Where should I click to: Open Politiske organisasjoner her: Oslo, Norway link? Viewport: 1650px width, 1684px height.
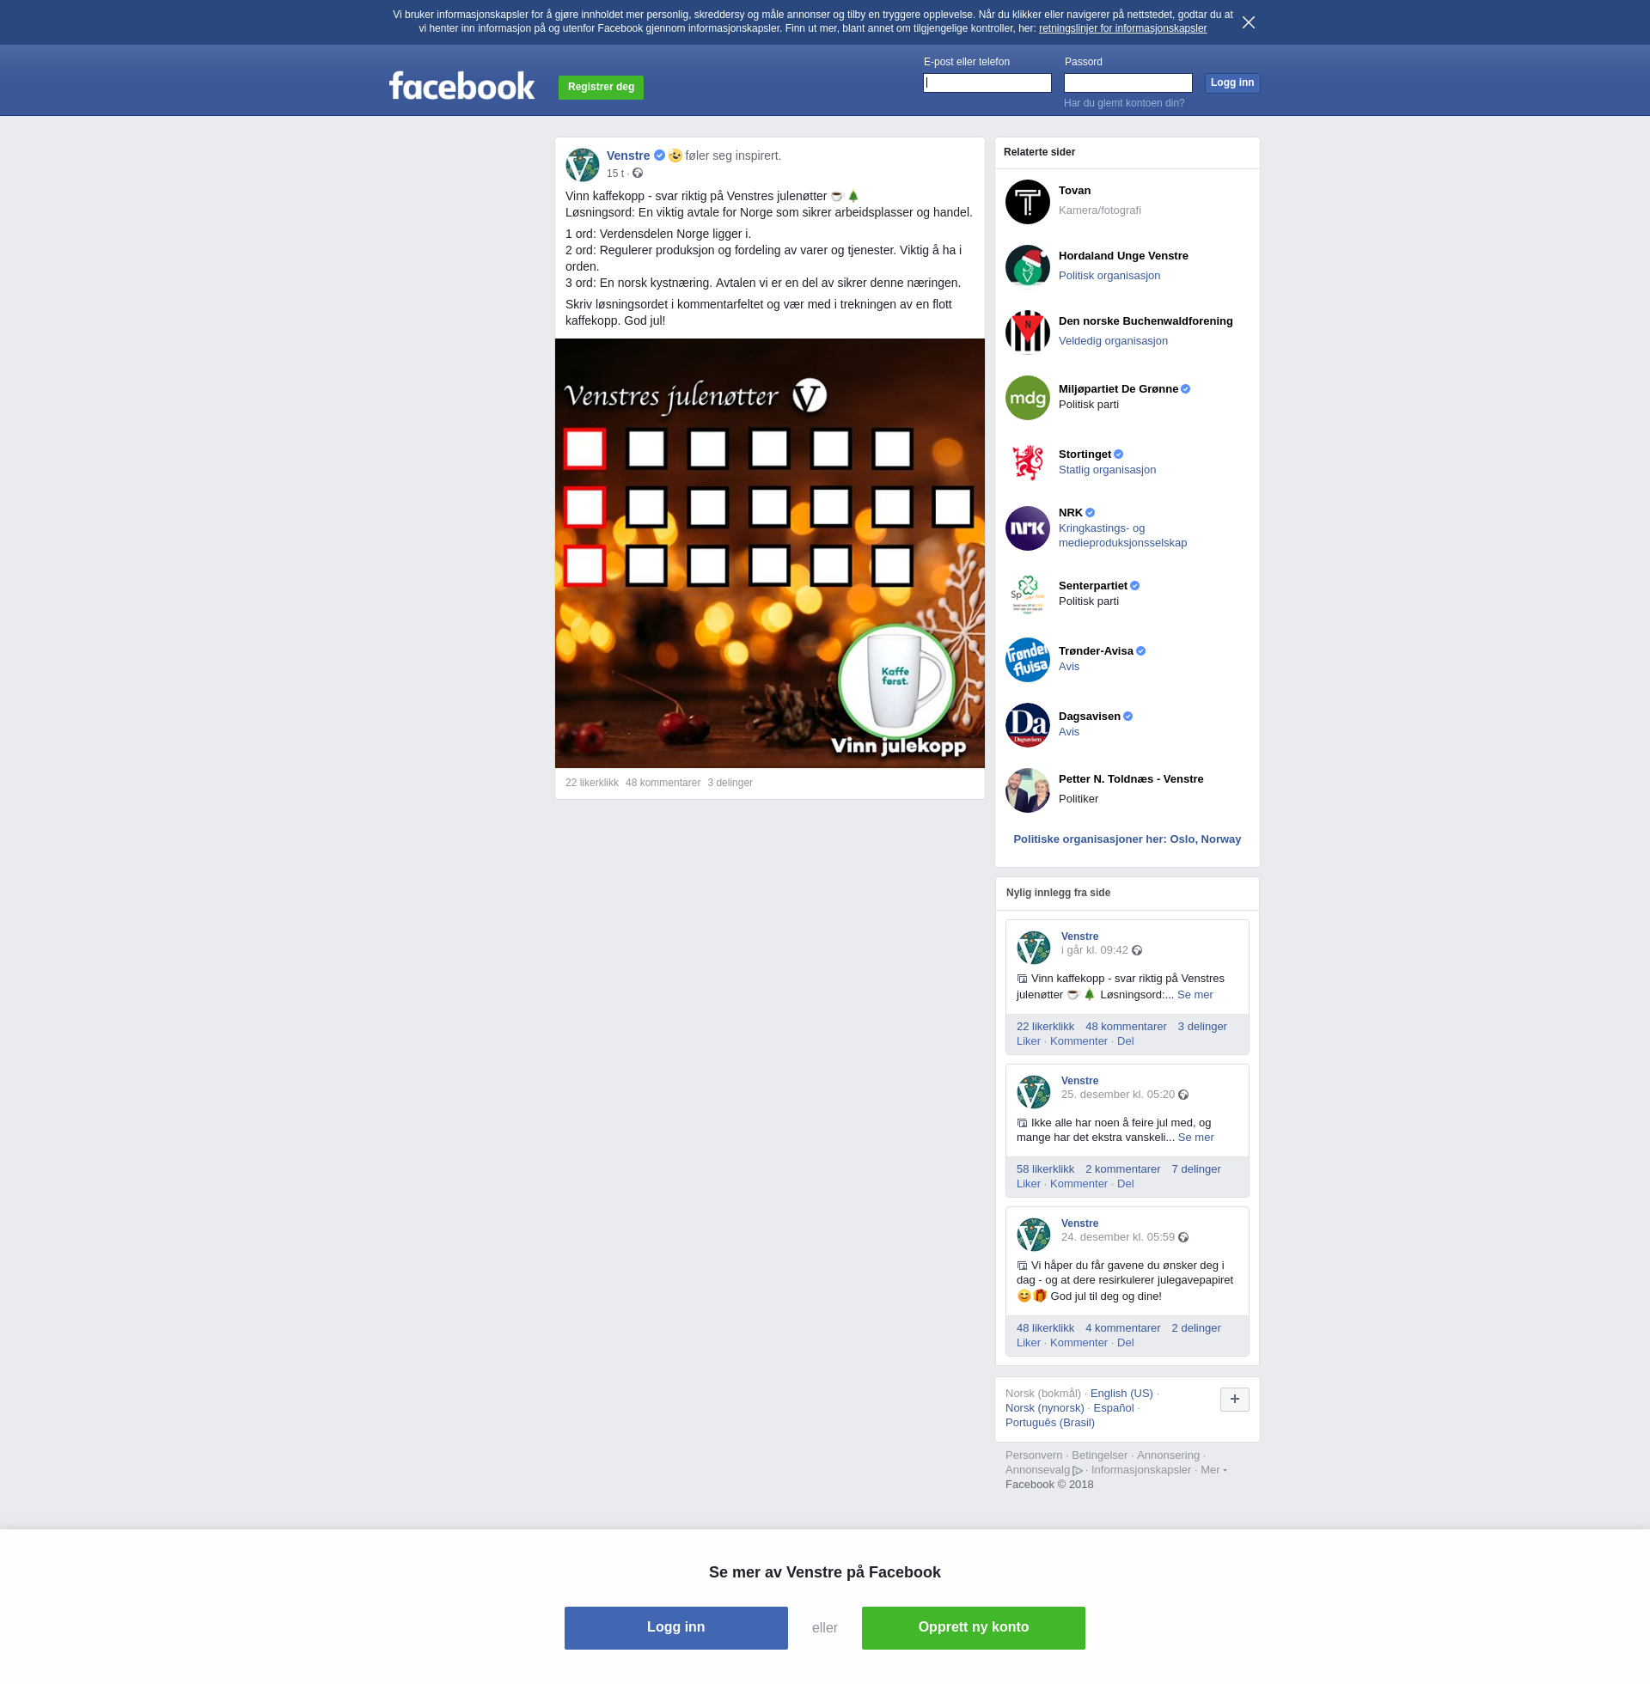tap(1127, 839)
